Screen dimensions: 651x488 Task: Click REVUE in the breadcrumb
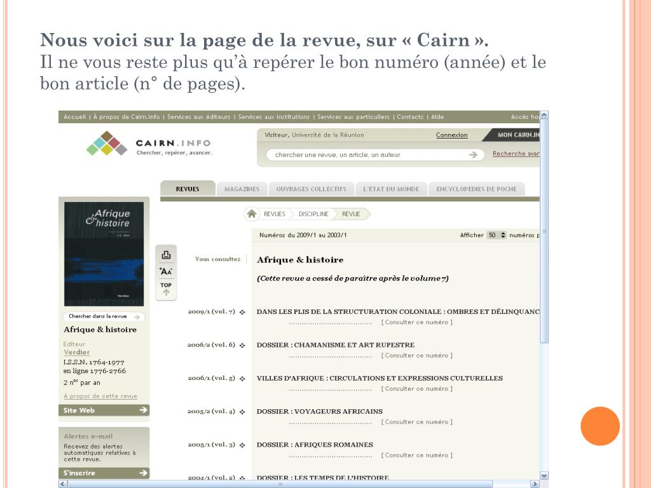pos(351,214)
